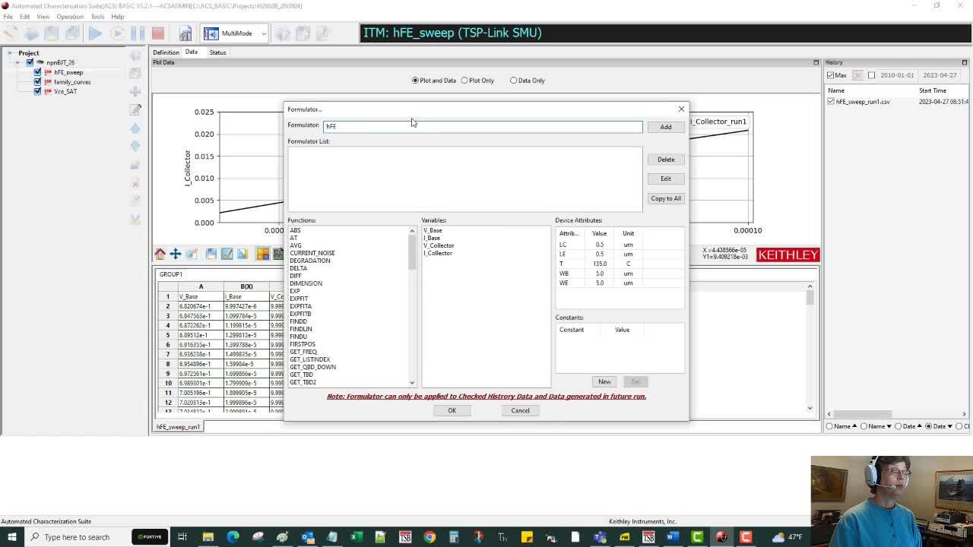This screenshot has width=973, height=547.
Task: Reset the plot view with the home icon
Action: point(159,254)
